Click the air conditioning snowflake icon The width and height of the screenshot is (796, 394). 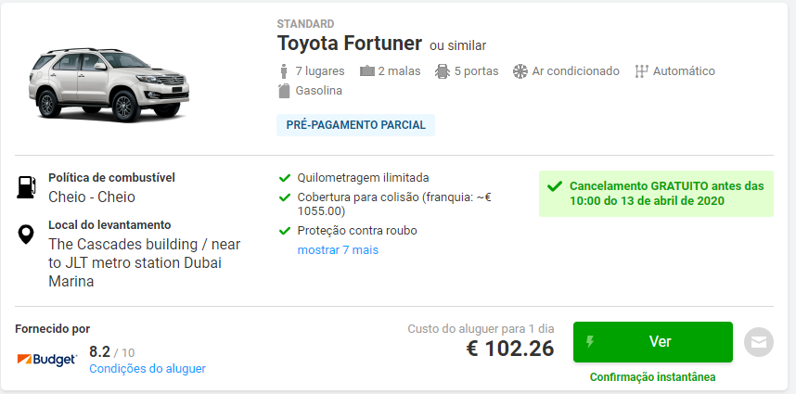click(x=520, y=71)
